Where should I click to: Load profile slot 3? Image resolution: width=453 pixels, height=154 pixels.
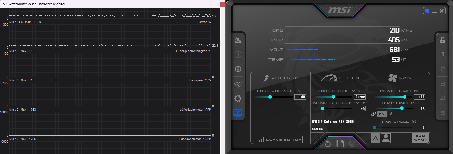pyautogui.click(x=443, y=84)
